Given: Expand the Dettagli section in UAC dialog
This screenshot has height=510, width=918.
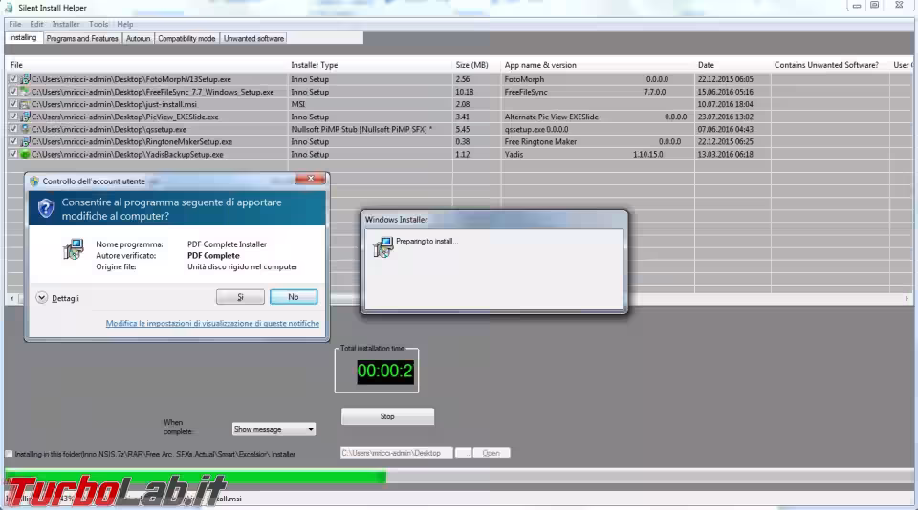Looking at the screenshot, I should point(41,298).
